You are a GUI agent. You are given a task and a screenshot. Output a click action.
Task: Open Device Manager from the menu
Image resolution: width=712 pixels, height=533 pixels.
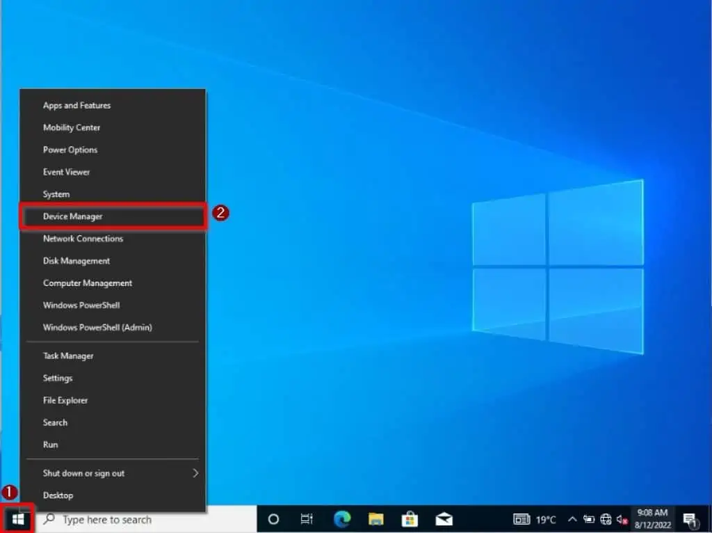(113, 216)
